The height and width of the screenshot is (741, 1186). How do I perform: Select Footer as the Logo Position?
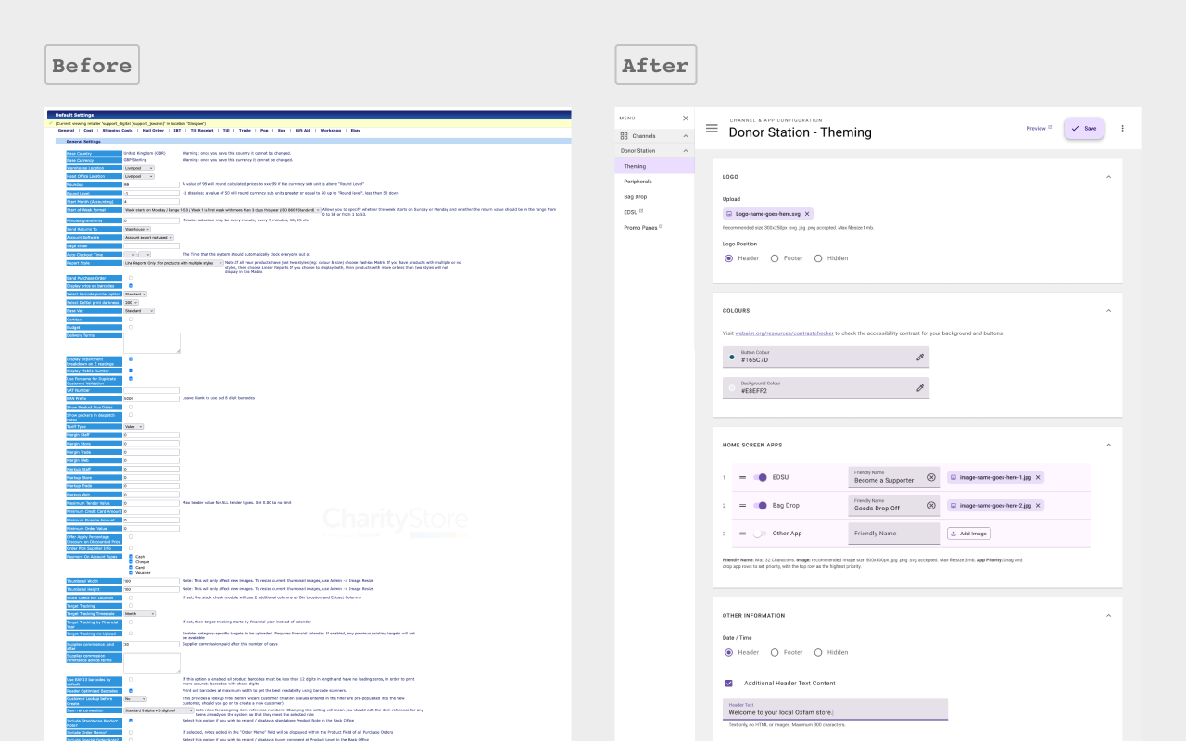[x=775, y=257]
